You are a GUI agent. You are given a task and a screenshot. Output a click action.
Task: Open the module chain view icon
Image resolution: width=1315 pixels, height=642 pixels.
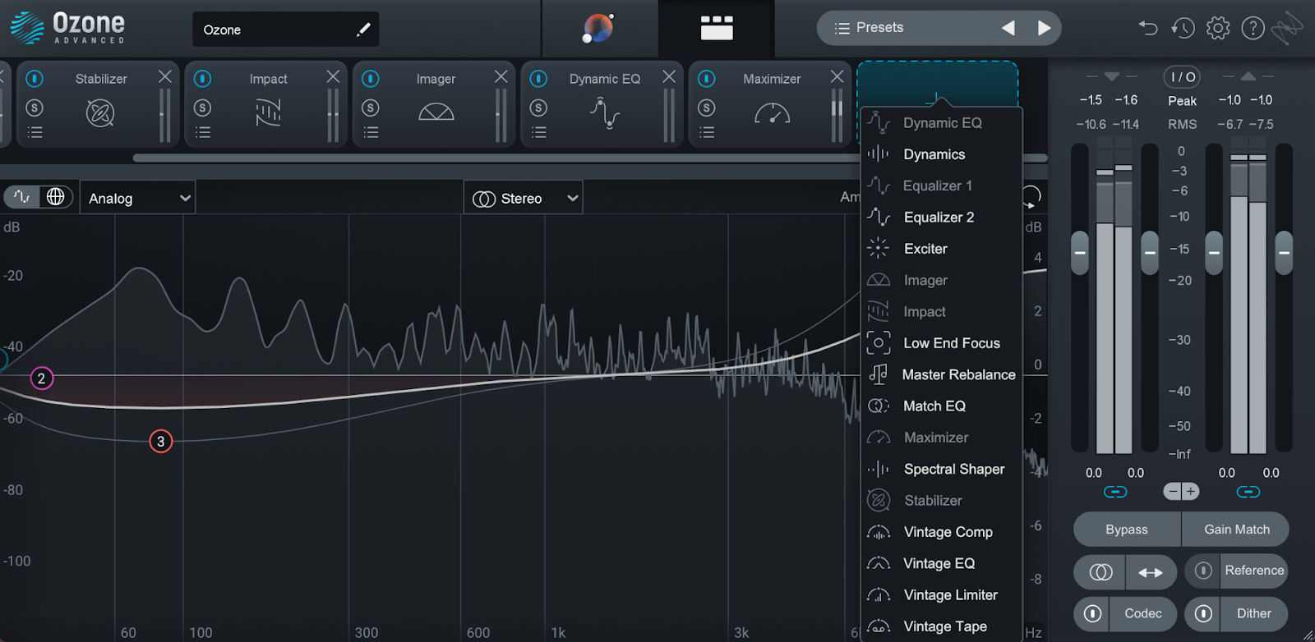click(x=717, y=28)
